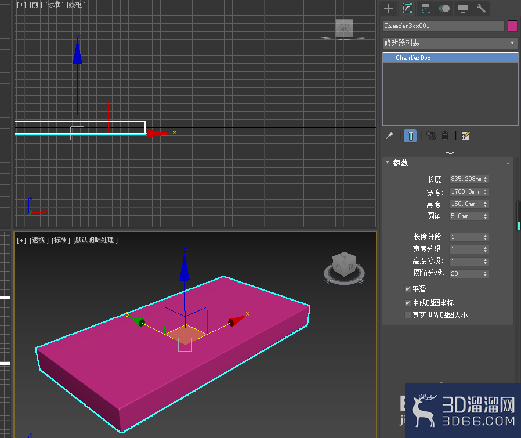This screenshot has width=521, height=438.
Task: Click the blue Z axis arrow in perspective
Action: pyautogui.click(x=184, y=268)
